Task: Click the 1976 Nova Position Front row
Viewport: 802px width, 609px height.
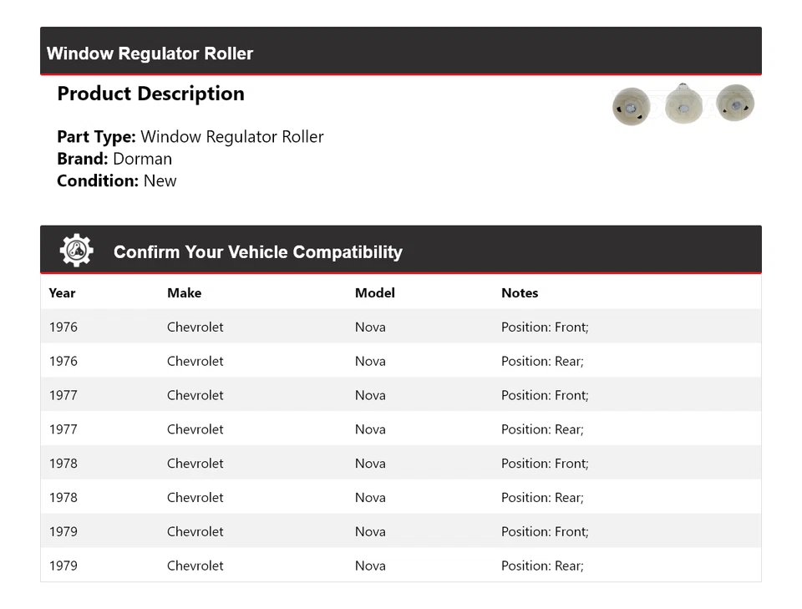Action: coord(400,327)
